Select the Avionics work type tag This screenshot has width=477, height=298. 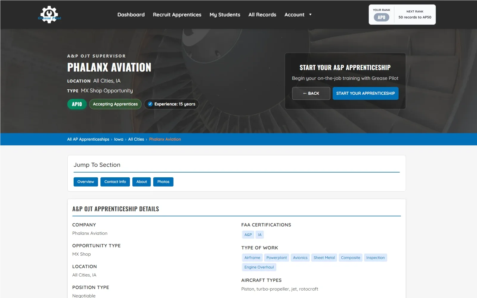tap(300, 258)
